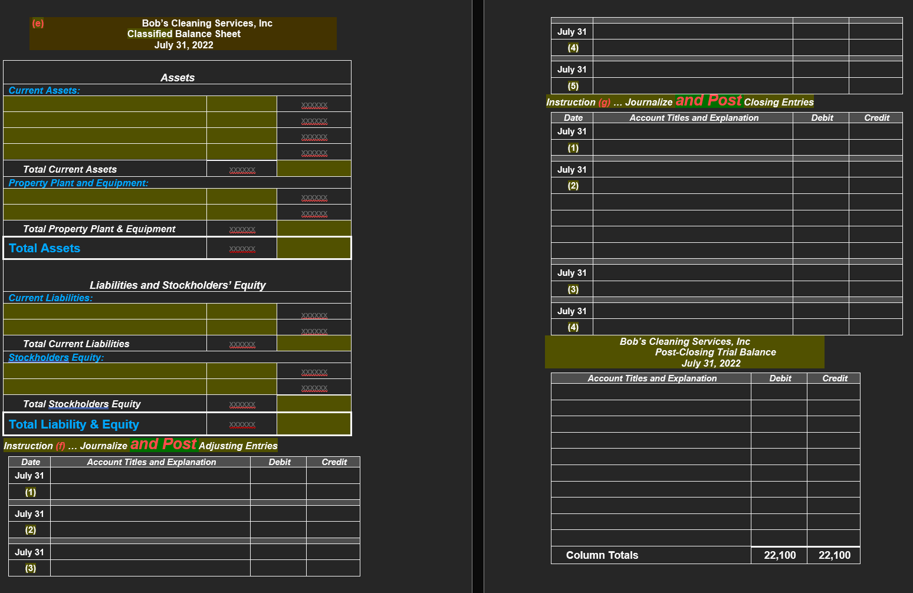Click 'Account Titles and Explanation' header in Closing Entries
The image size is (913, 593).
(694, 118)
